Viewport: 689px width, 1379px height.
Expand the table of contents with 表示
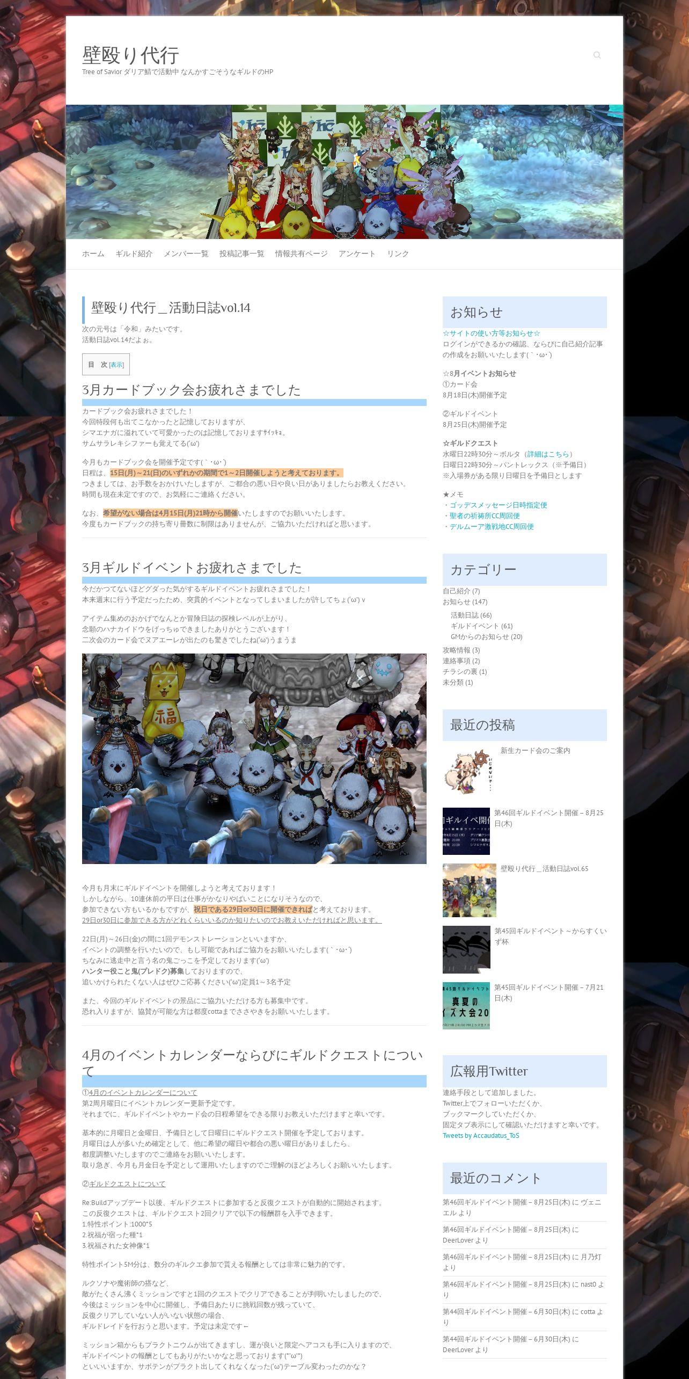point(116,365)
